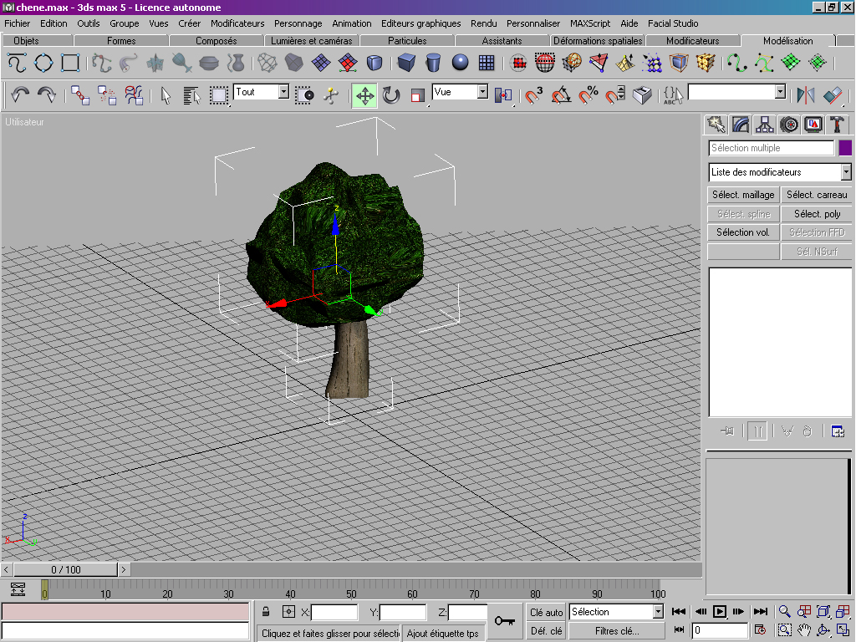Screen dimensions: 856x642
Task: Click the Redo arrow icon
Action: 47,95
